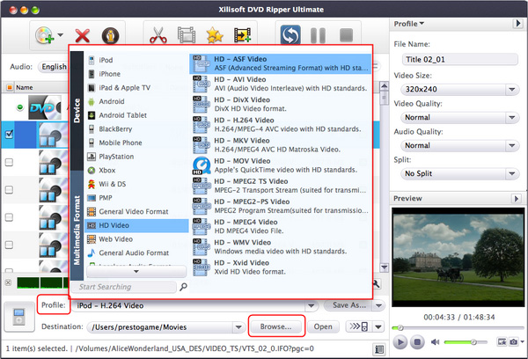The height and width of the screenshot is (359, 528).
Task: Click the iPod device icon beside Profile
Action: point(18,317)
